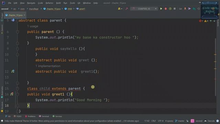Collapse the parent constructor fold on line 6
Image resolution: width=220 pixels, height=124 pixels.
point(18,32)
